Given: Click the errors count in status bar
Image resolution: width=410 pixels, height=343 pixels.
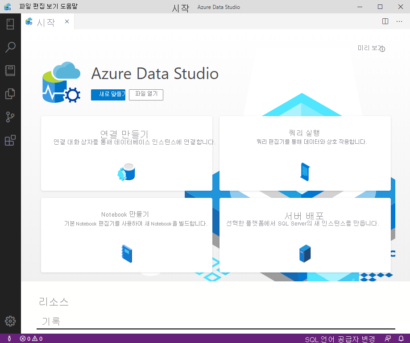Looking at the screenshot, I should 25,339.
